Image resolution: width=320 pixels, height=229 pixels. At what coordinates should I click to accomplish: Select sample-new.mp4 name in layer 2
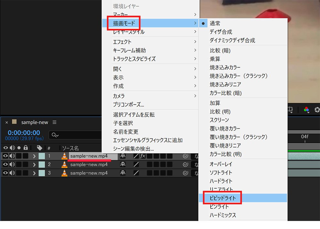pos(89,165)
